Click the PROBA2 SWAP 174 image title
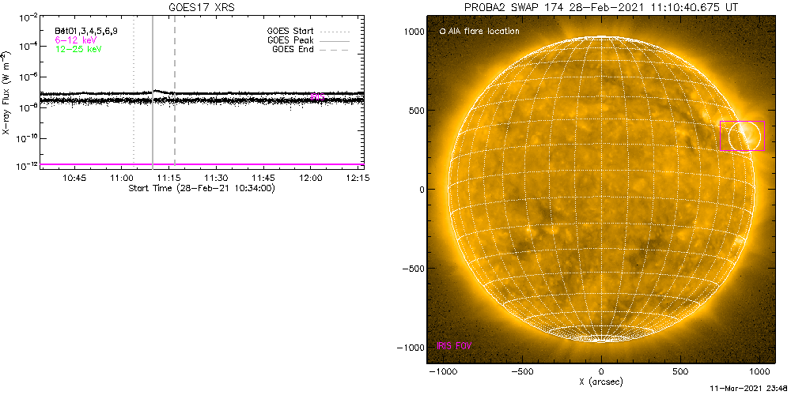Image resolution: width=791 pixels, height=395 pixels. click(x=601, y=8)
